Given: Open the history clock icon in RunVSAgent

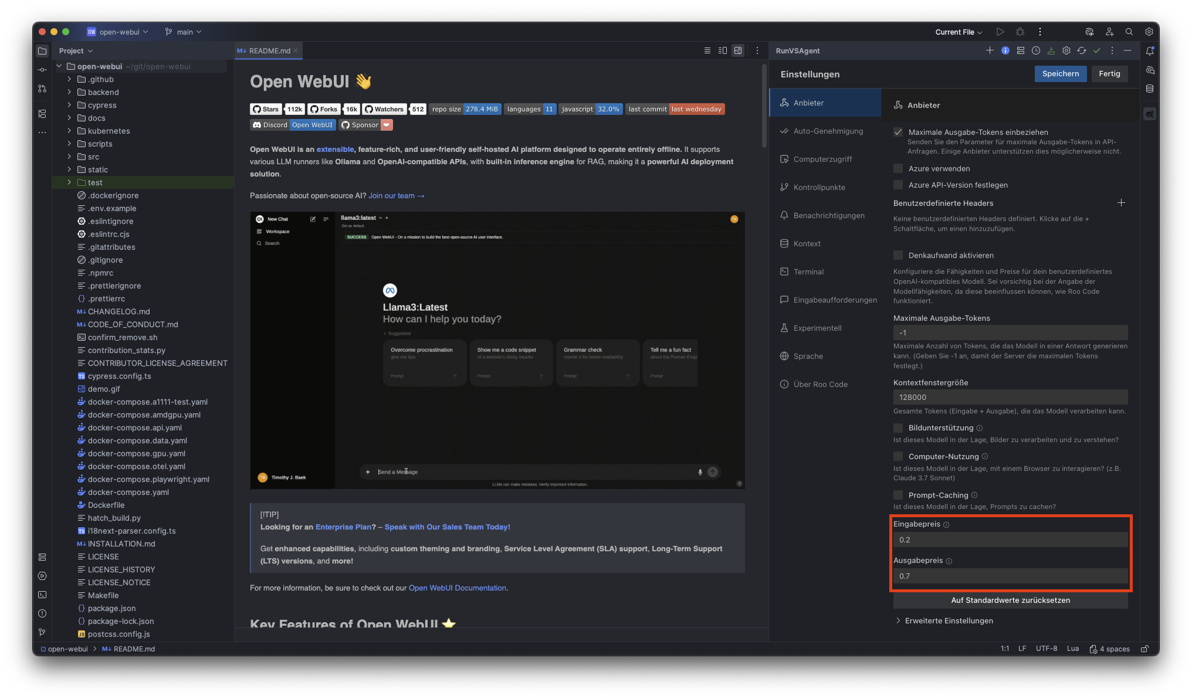Looking at the screenshot, I should tap(1036, 50).
